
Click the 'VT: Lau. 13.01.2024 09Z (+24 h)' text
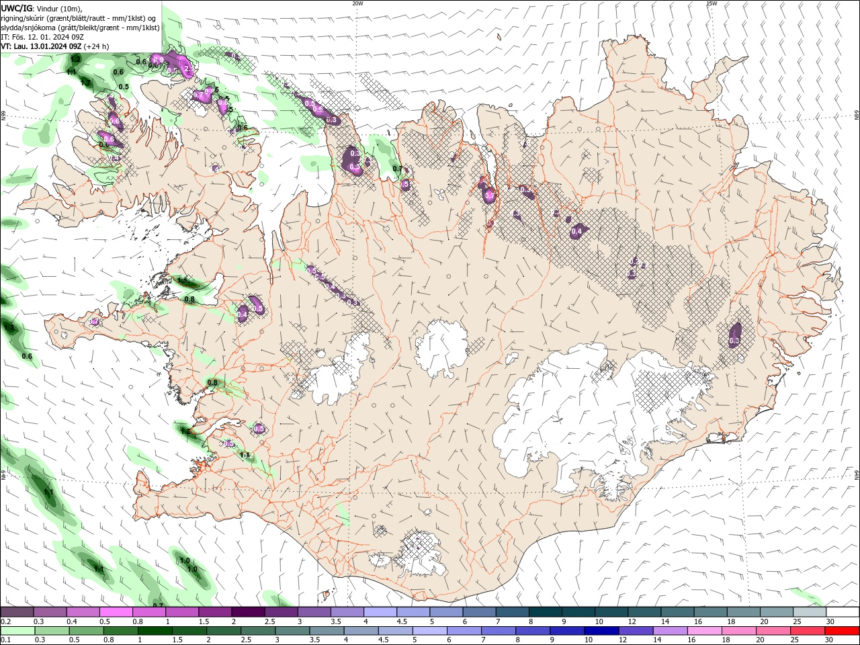point(55,46)
